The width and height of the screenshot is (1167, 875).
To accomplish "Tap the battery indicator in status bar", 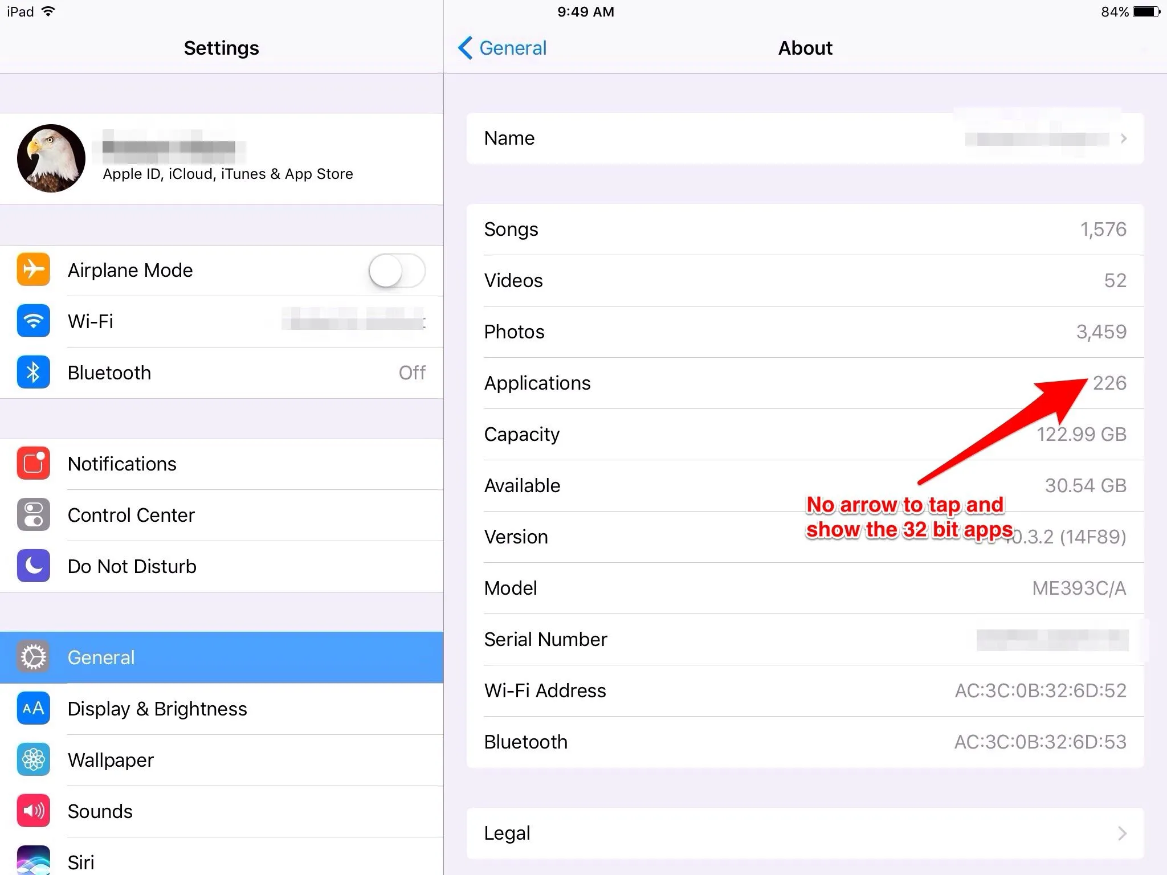I will 1146,11.
